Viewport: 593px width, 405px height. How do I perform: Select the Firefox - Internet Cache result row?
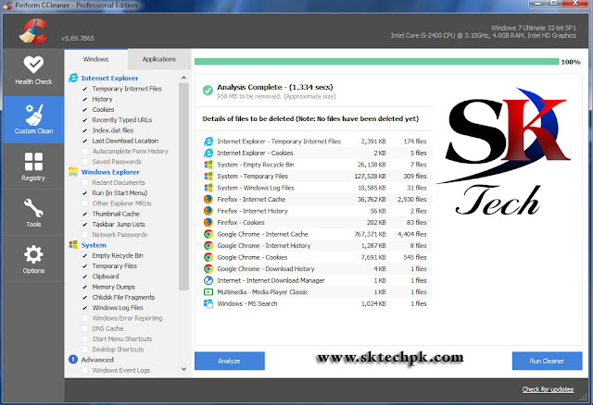pyautogui.click(x=315, y=200)
